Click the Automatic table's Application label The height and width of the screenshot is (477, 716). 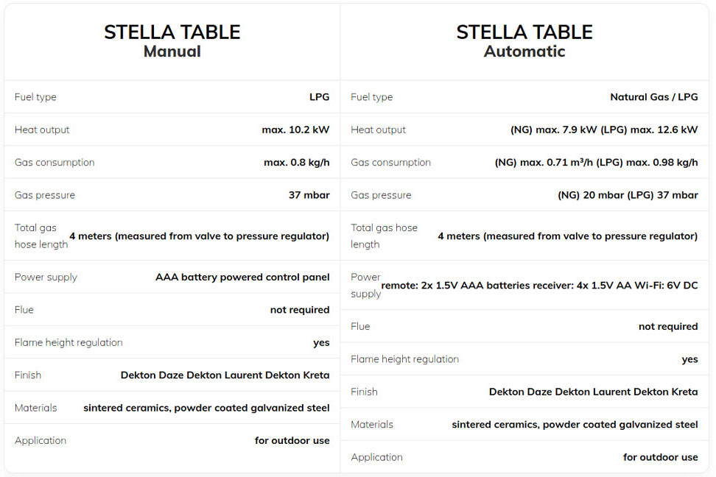tap(376, 457)
